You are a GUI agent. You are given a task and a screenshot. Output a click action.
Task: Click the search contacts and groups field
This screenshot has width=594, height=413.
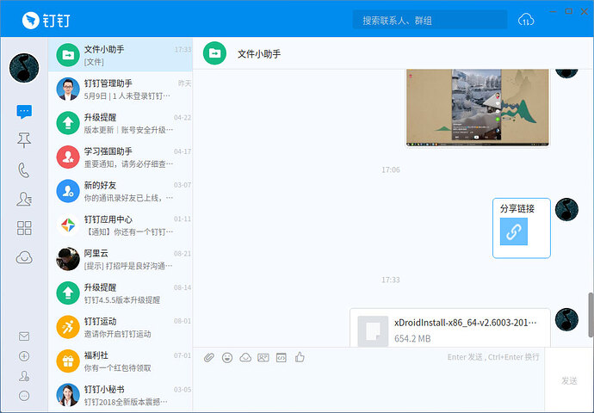[x=428, y=20]
